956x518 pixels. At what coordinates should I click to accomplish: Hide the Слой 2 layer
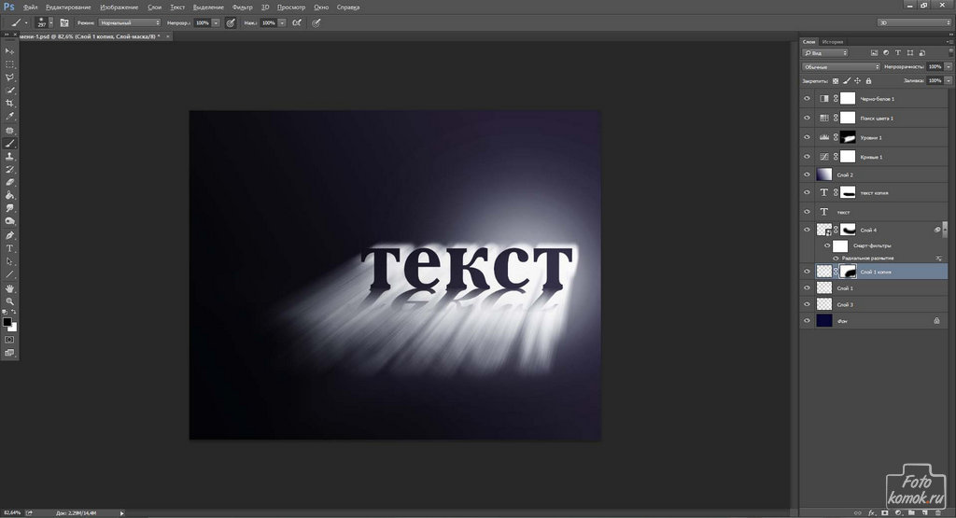coord(807,175)
